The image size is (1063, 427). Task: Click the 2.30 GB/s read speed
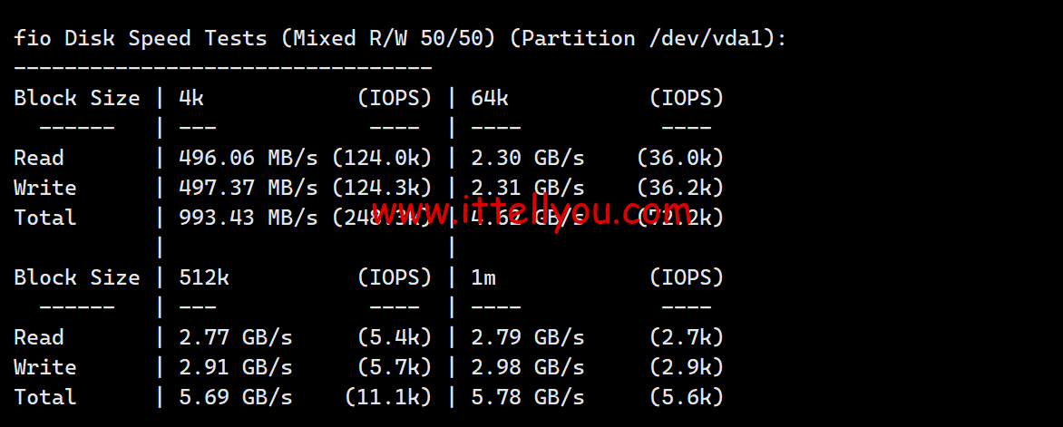tap(527, 158)
